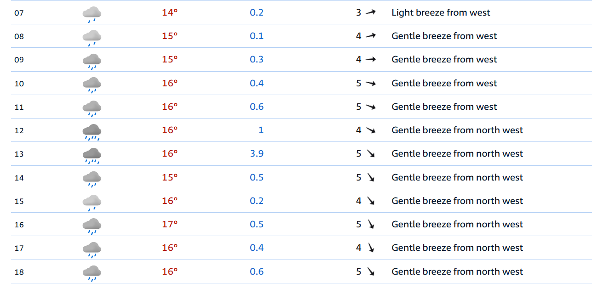Click the wind arrow in the 17 row
This screenshot has height=288, width=592.
371,248
